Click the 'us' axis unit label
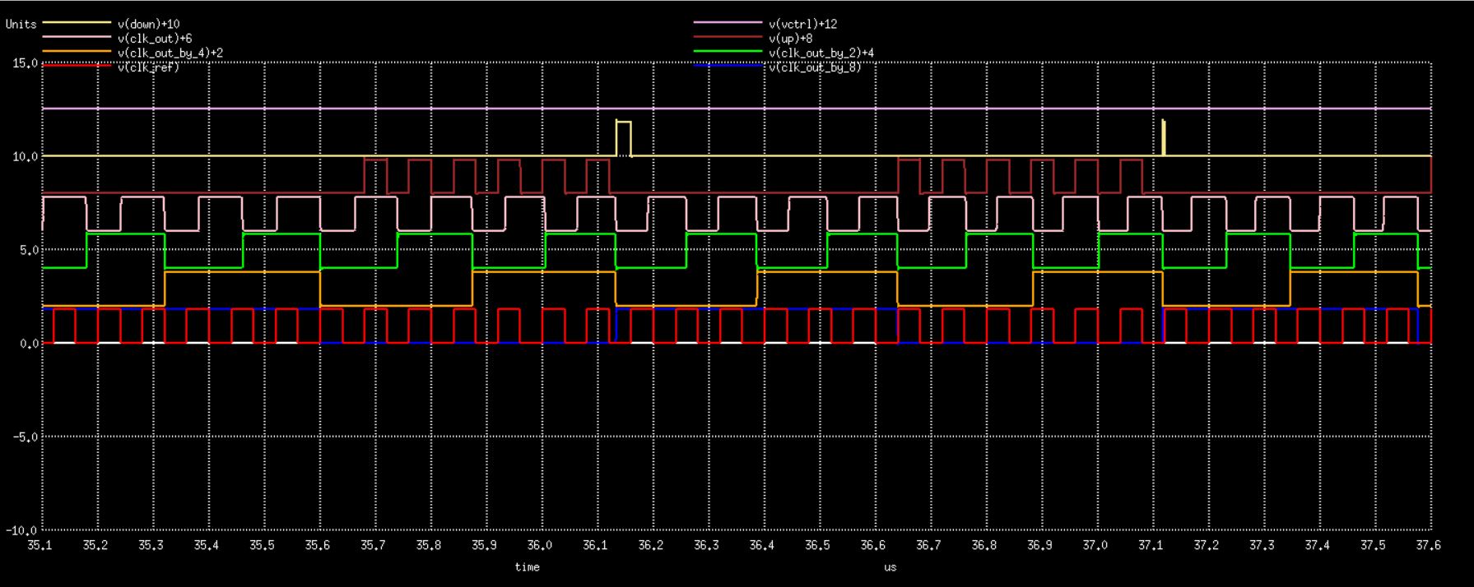Viewport: 1474px width, 587px height. point(890,567)
